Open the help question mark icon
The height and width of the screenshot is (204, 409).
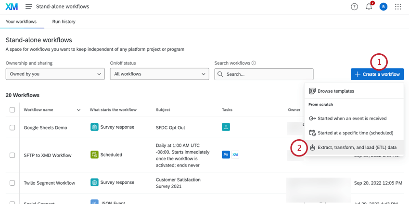(355, 7)
